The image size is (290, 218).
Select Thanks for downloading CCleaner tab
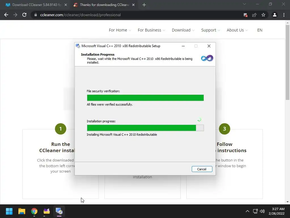104,5
